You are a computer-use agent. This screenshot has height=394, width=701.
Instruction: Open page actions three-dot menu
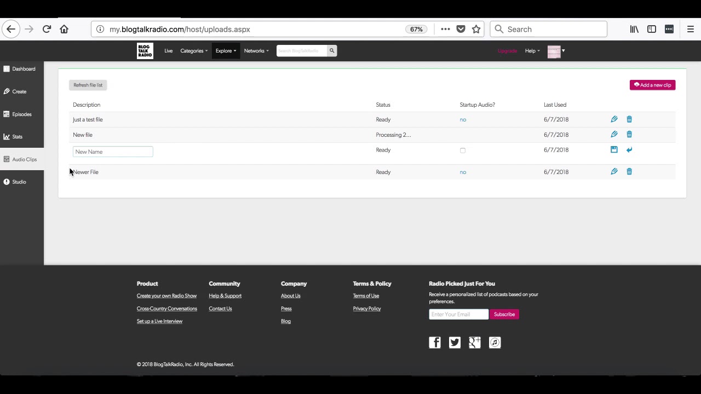(445, 29)
